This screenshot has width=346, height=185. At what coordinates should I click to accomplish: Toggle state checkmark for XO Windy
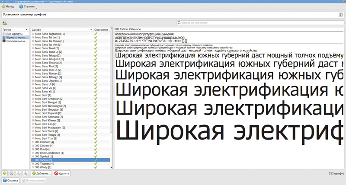coord(96,167)
